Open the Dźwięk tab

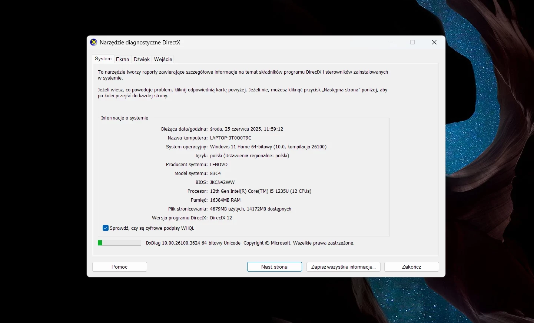(x=142, y=59)
